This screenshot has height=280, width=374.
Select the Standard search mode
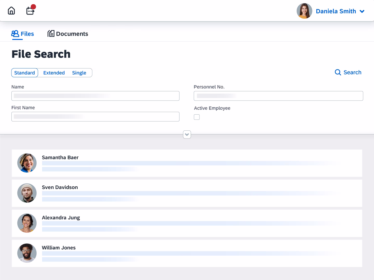tap(25, 73)
